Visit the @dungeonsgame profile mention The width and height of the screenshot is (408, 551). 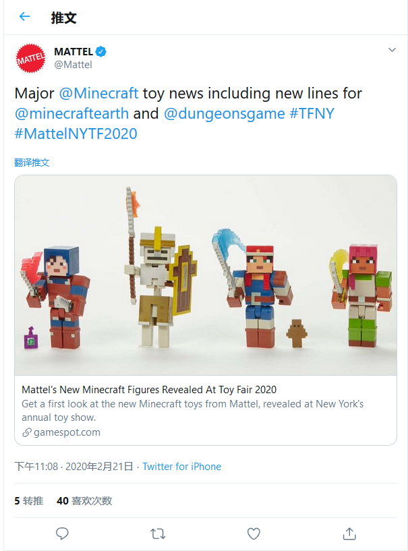click(x=225, y=113)
